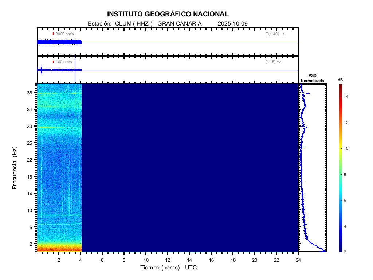Click the title INSTITUTO GEOGRÁFICO NACIONAL

[168, 14]
